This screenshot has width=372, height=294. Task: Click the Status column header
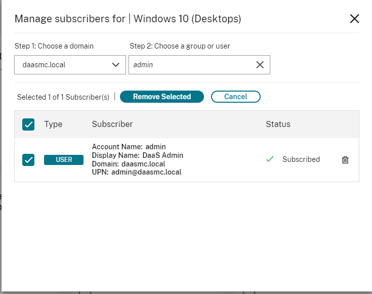[x=278, y=124]
